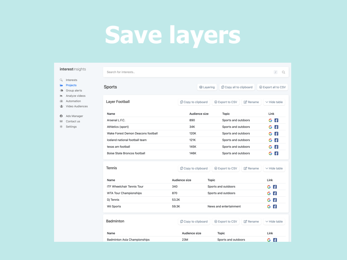
Task: Open Google link for Wake Forest Demon Deacons football
Action: coord(270,134)
